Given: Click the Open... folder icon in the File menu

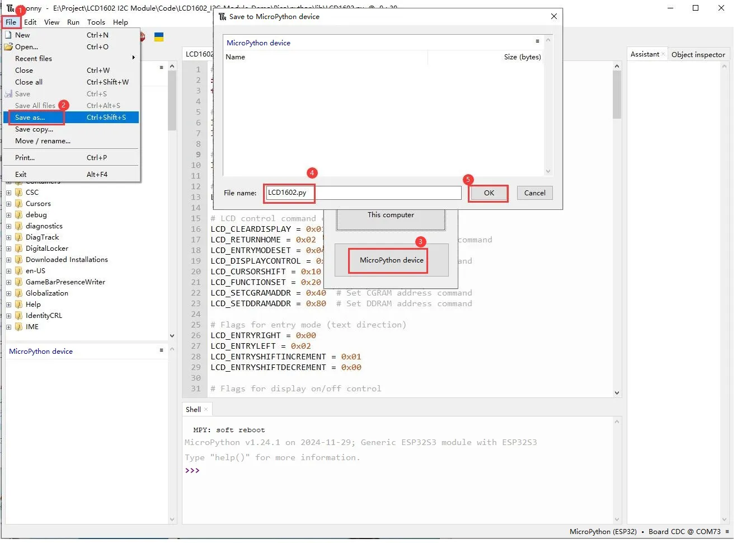Looking at the screenshot, I should 8,47.
